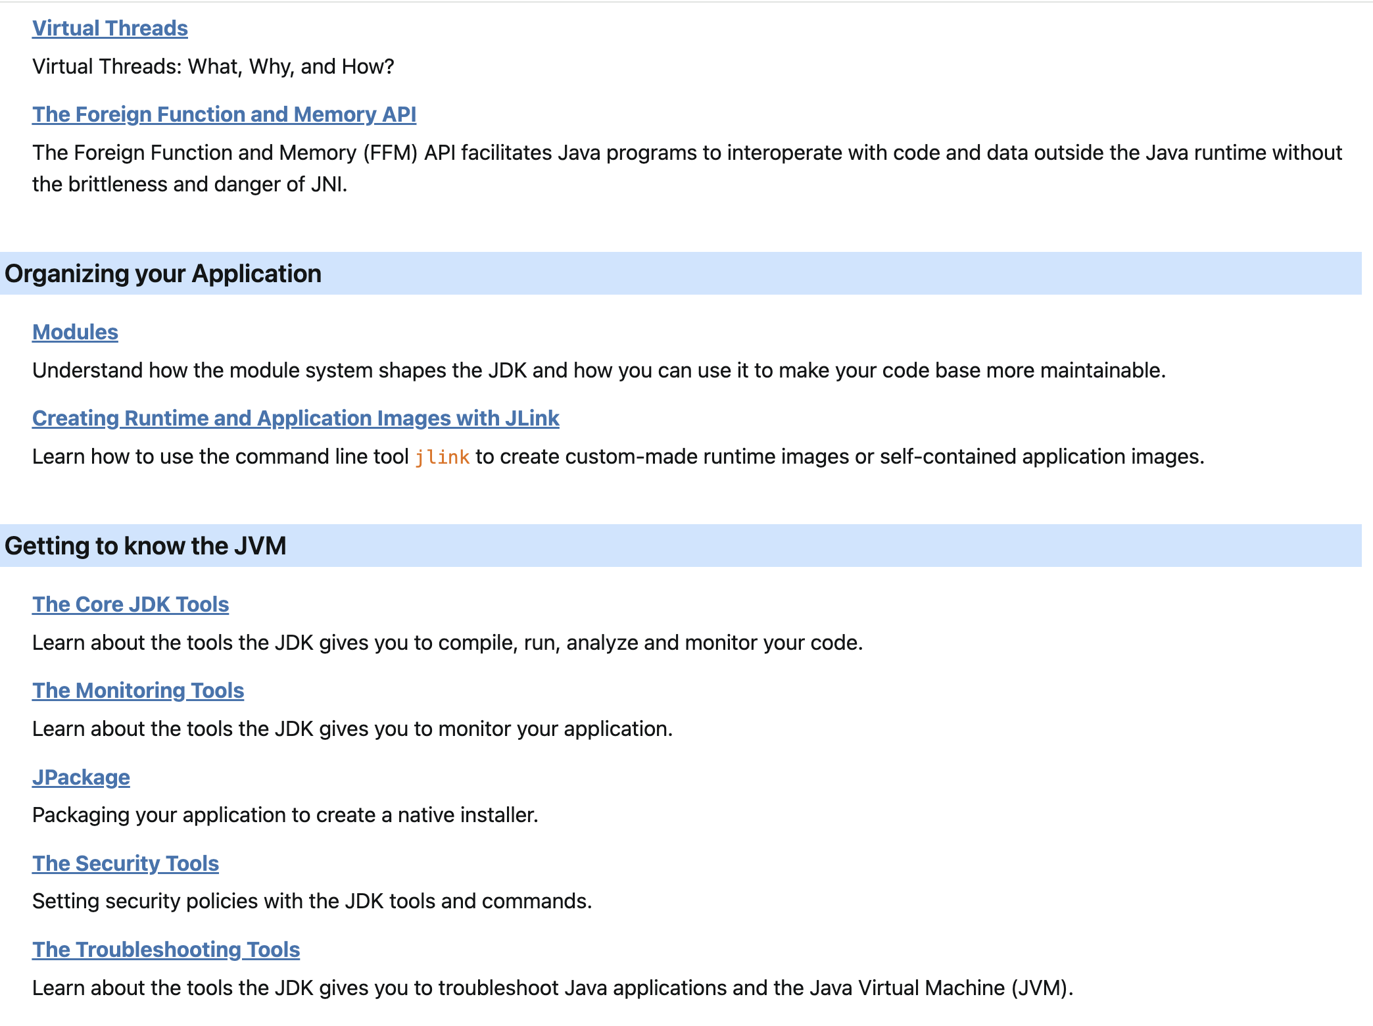Click the troubleshoot Java applications description
1373x1026 pixels.
point(552,988)
